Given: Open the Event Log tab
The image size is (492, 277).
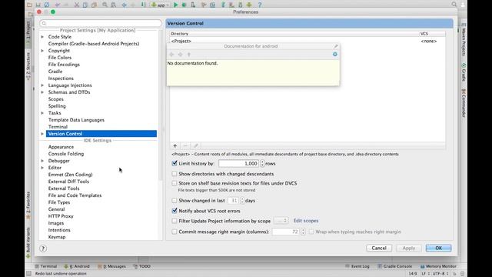Looking at the screenshot, I should [x=357, y=266].
